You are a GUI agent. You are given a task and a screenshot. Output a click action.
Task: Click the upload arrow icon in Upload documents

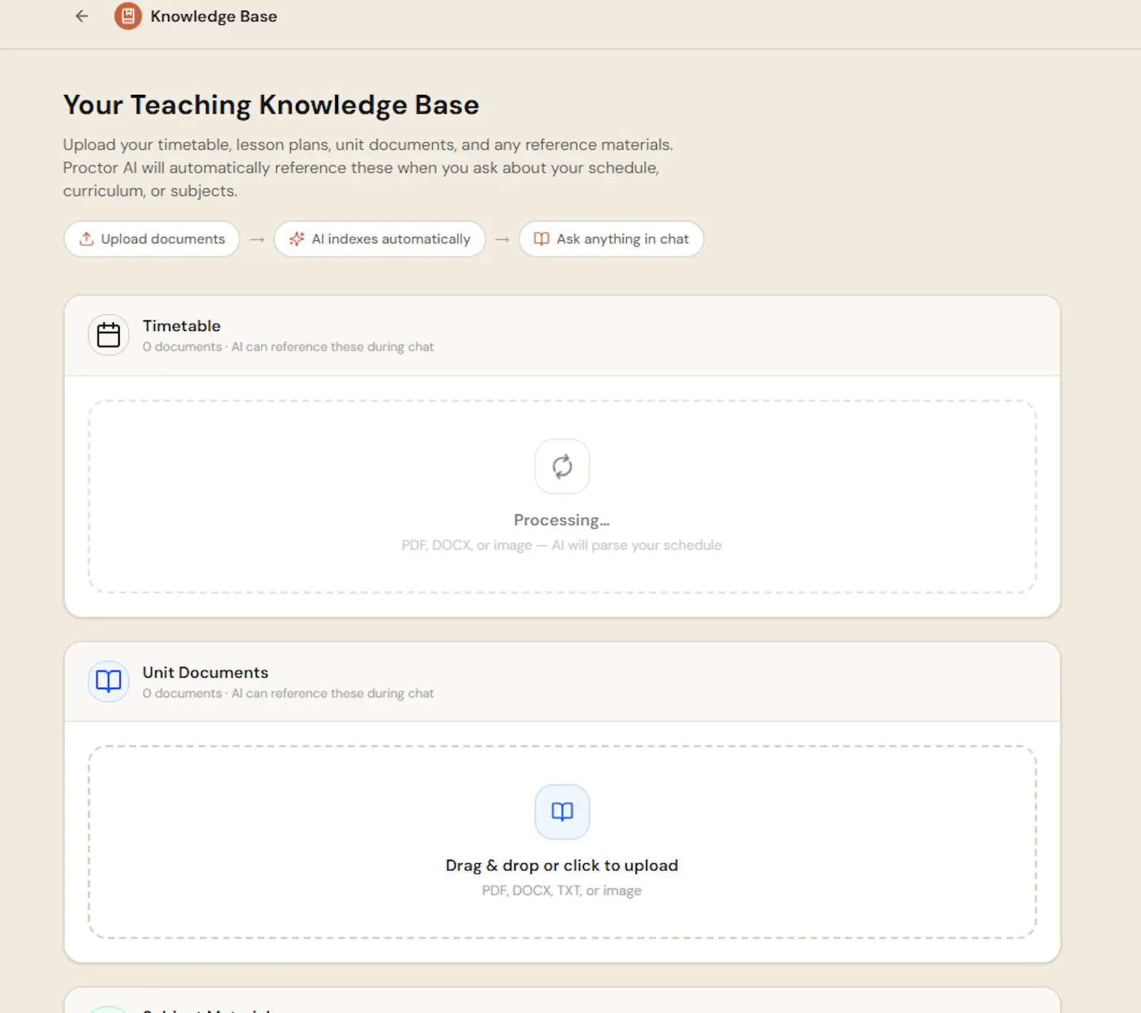86,239
